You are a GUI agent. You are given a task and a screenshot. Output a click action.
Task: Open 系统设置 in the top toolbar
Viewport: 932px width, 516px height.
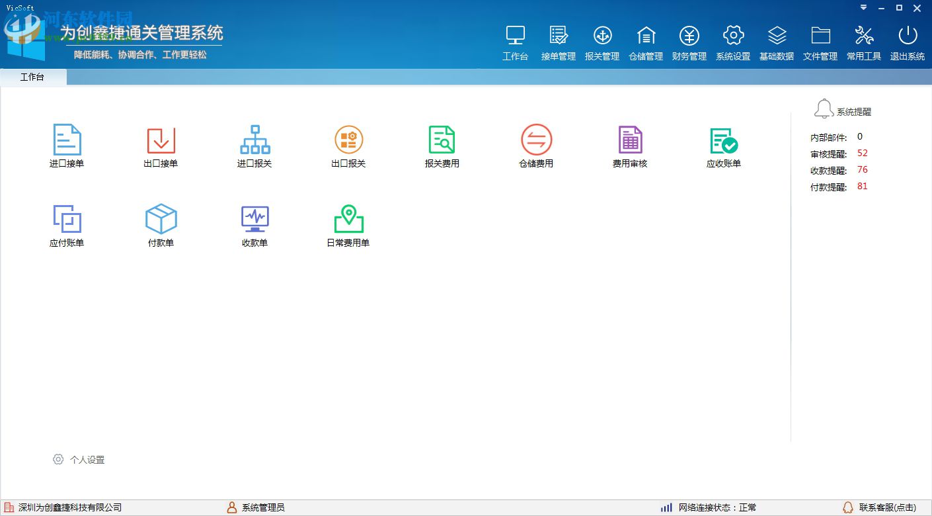[733, 43]
